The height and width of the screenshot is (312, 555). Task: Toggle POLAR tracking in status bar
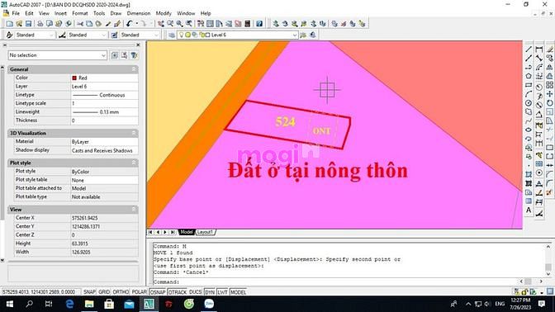point(139,292)
